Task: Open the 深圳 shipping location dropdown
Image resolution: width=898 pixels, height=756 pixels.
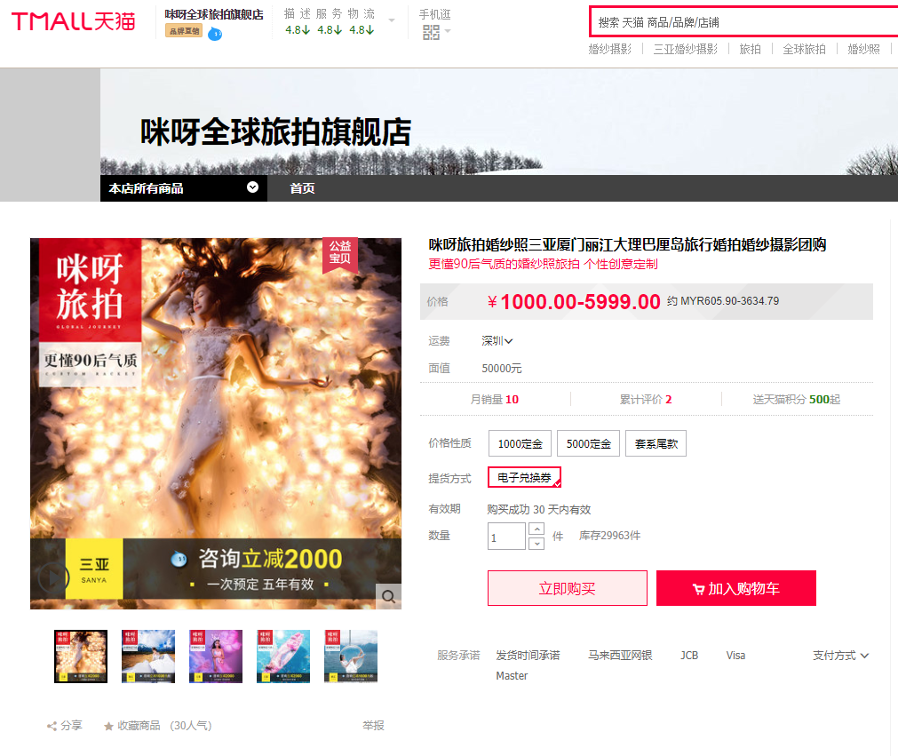Action: pos(497,341)
